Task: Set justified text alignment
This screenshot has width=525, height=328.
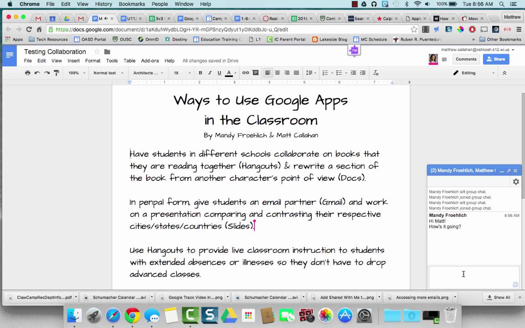Action: (x=296, y=73)
